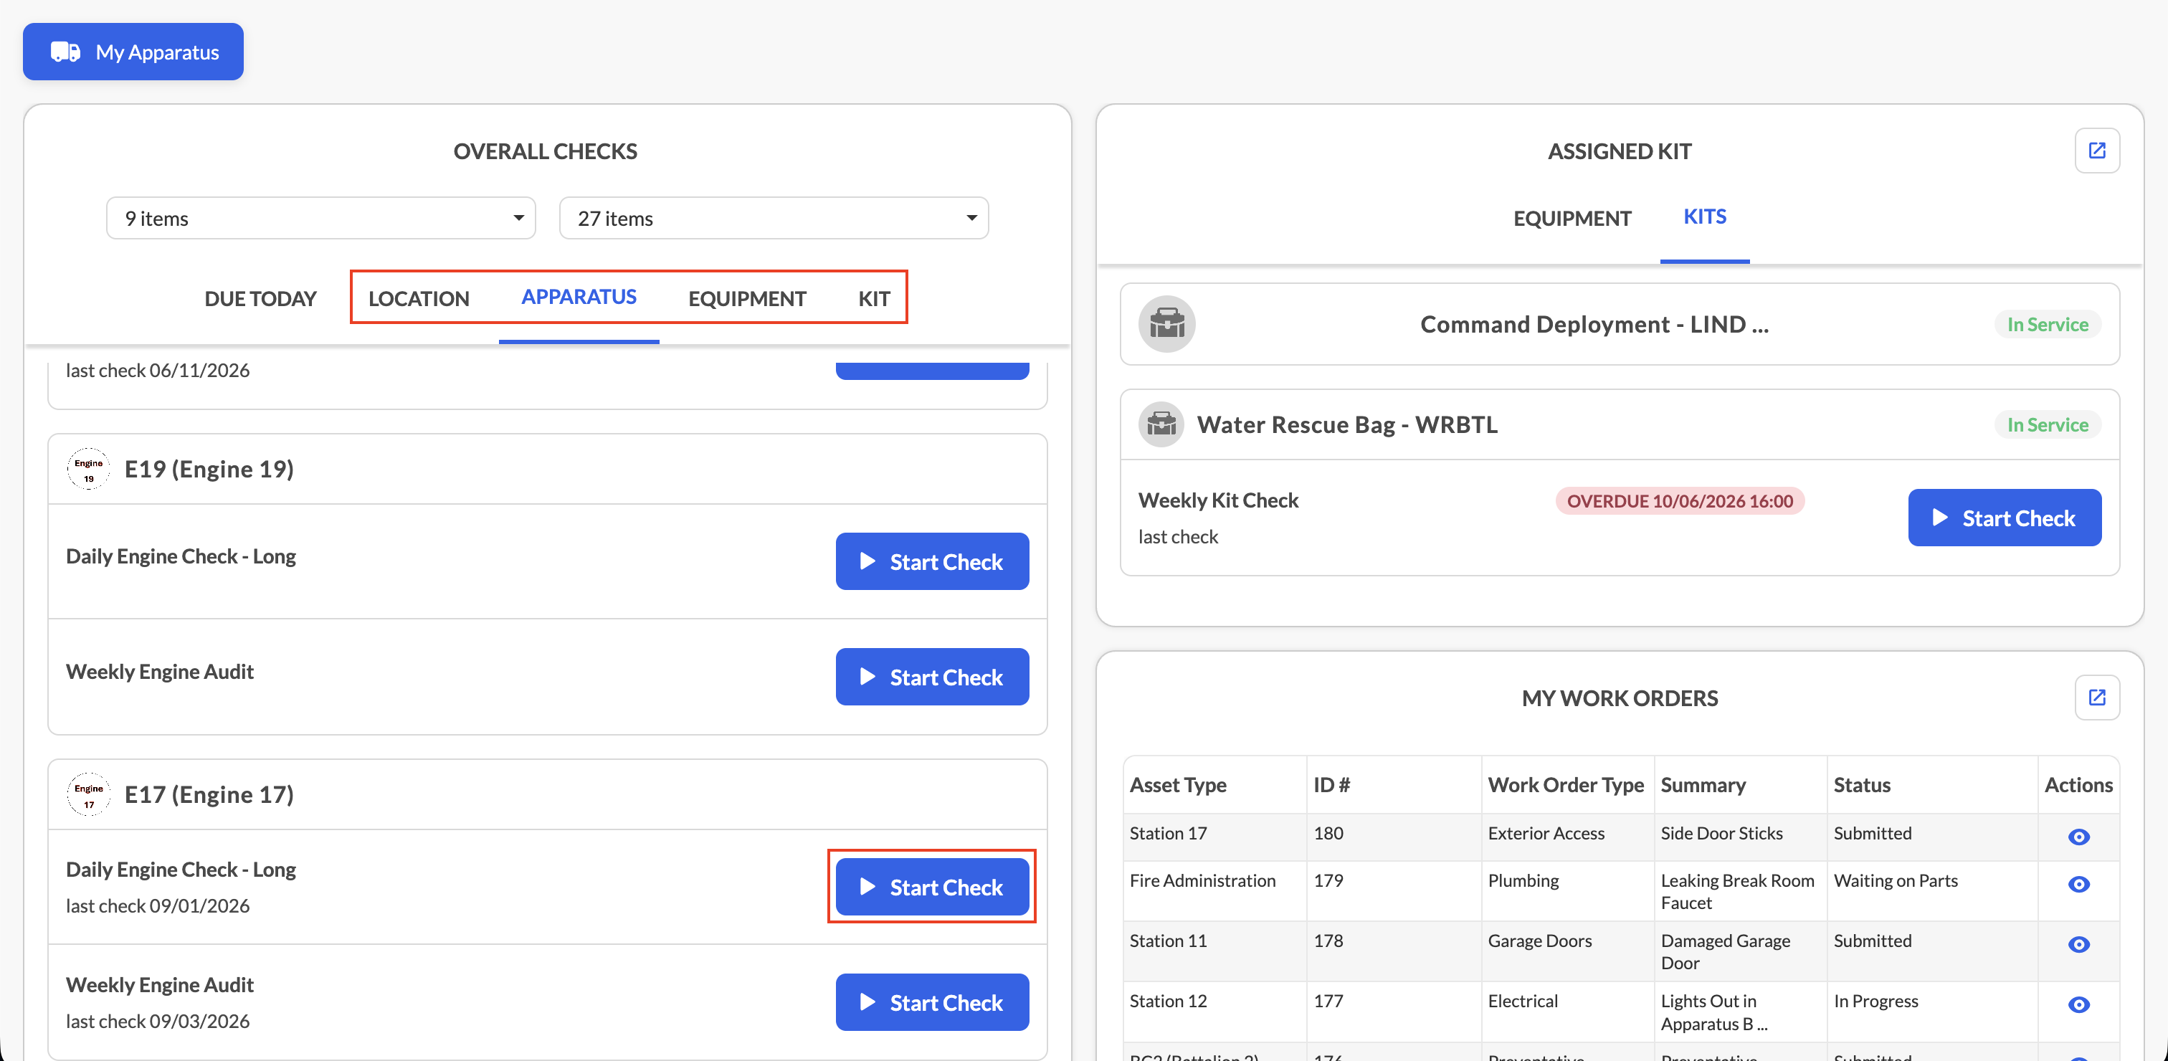Open the 9 items dropdown
2168x1061 pixels.
pos(320,219)
